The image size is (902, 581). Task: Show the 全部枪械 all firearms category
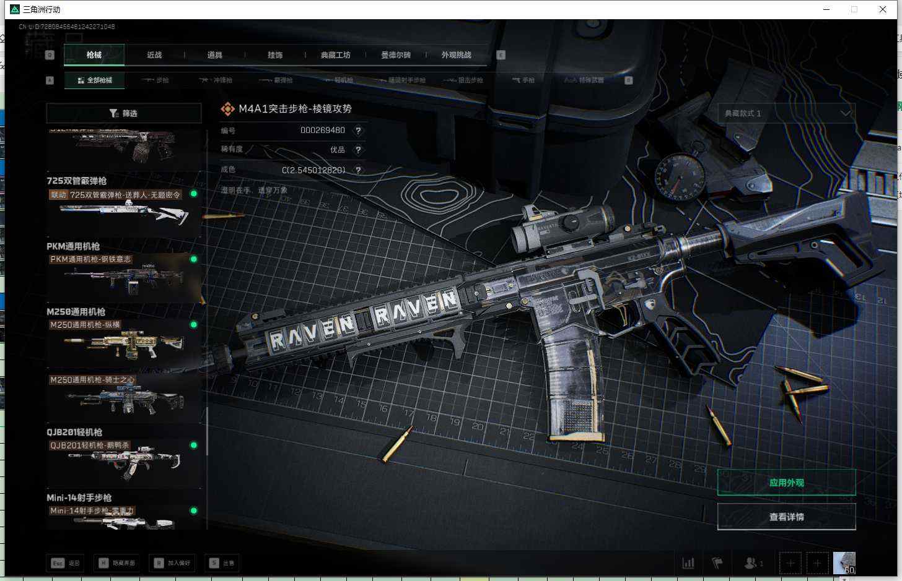click(x=95, y=80)
